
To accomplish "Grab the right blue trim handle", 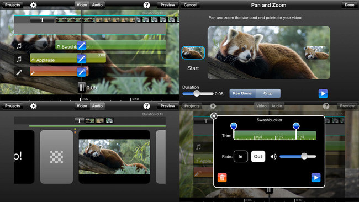I will (296, 126).
